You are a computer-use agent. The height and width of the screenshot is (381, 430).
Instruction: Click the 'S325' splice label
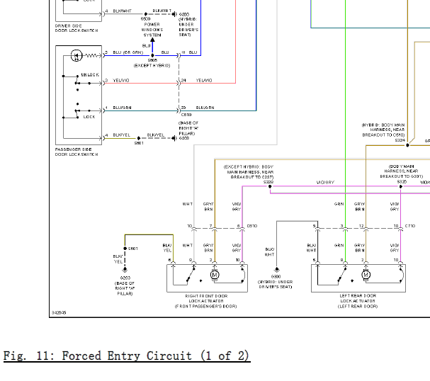pyautogui.click(x=402, y=182)
